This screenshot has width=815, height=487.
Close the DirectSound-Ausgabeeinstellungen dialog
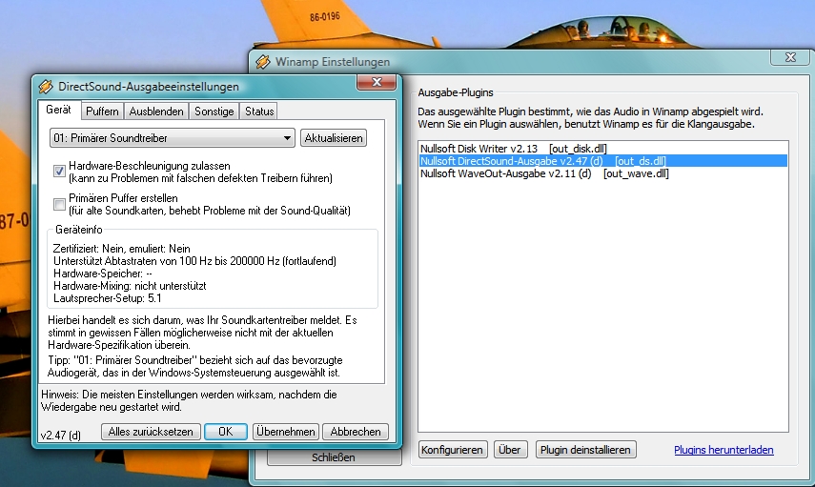pos(377,82)
